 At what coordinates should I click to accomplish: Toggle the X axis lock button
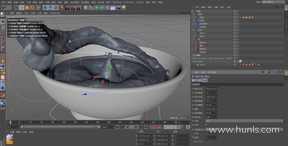(x=45, y=7)
